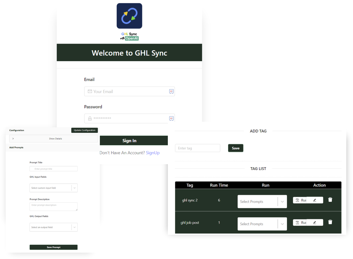
Task: Click the Run Time column header
Action: [219, 185]
